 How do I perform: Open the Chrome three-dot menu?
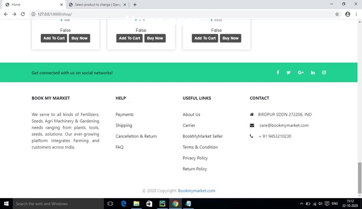[x=356, y=14]
